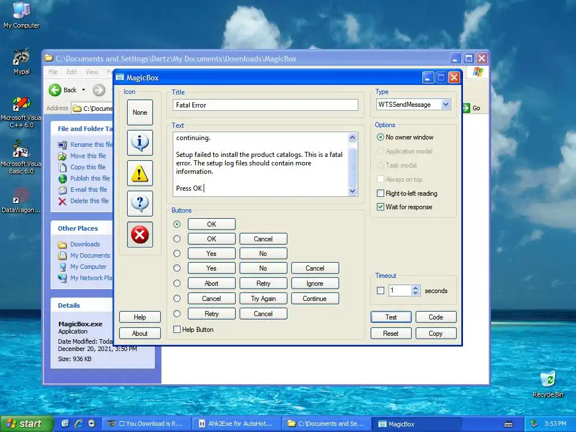Click the timeout seconds value field
The width and height of the screenshot is (576, 432).
click(x=400, y=291)
